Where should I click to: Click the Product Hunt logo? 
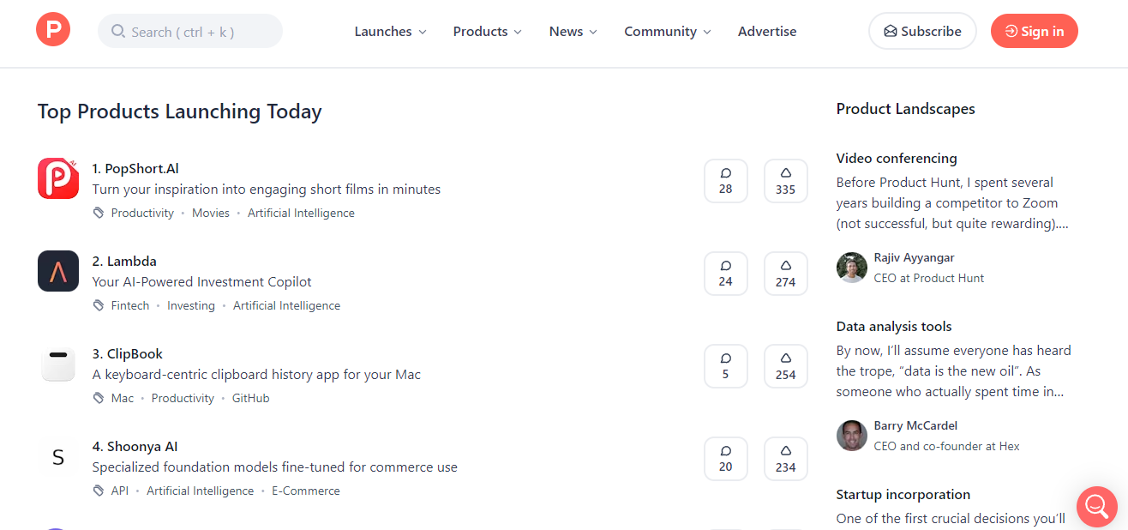coord(53,30)
